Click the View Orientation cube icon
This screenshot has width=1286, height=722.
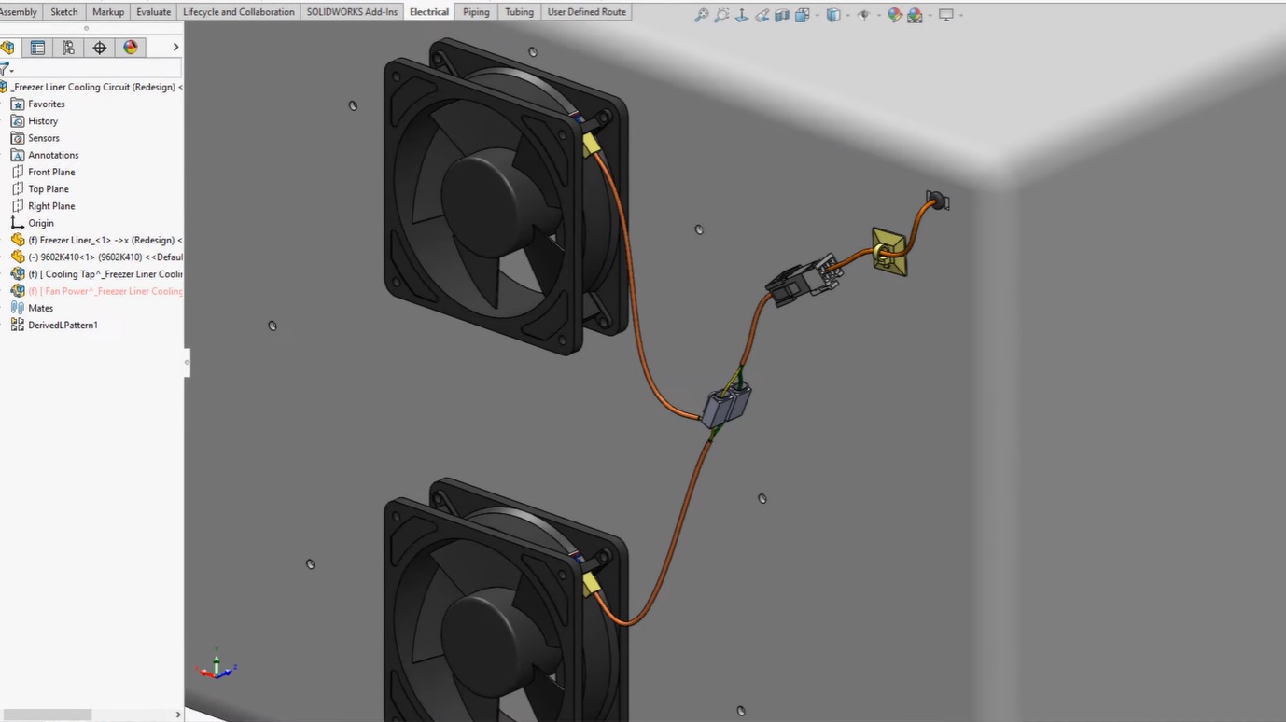click(x=802, y=15)
